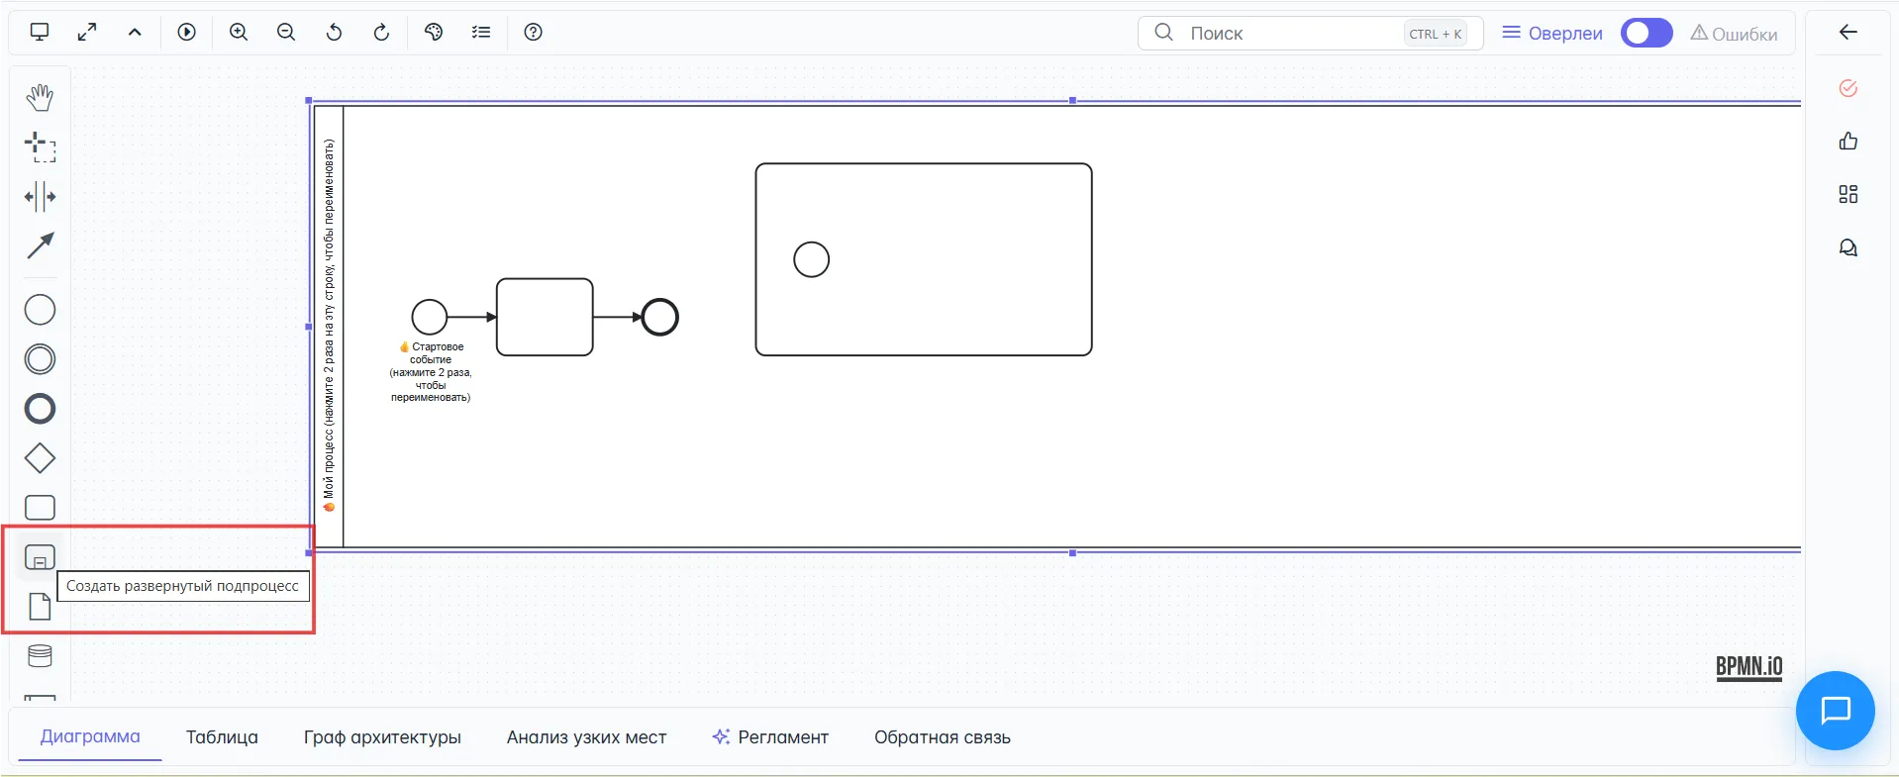The height and width of the screenshot is (777, 1899).
Task: Open the Анализ узких мест tab
Action: pyautogui.click(x=586, y=737)
